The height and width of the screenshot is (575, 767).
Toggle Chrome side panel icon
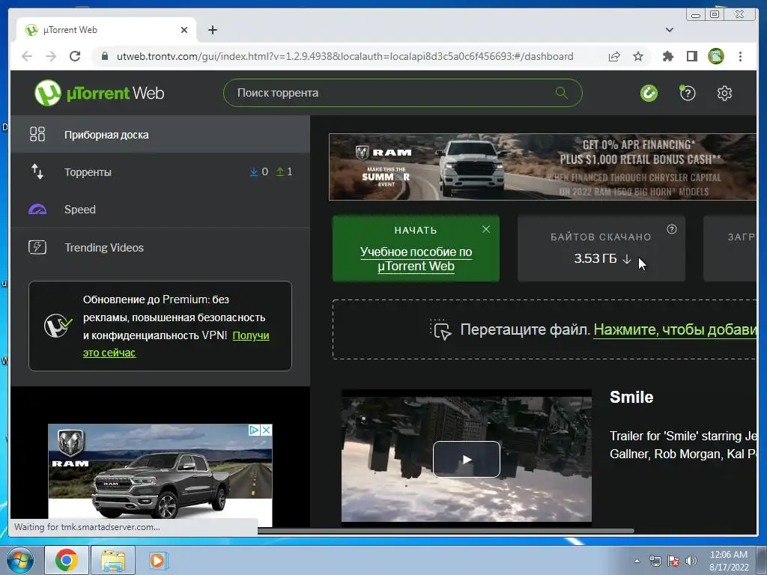(691, 56)
